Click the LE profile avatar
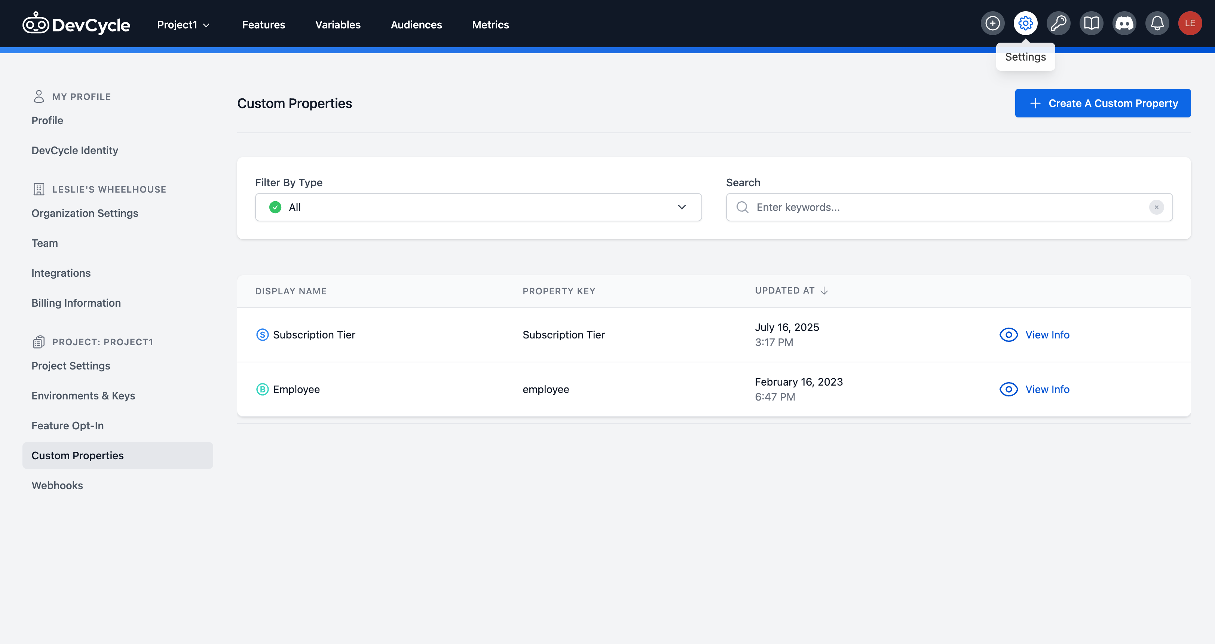 tap(1190, 23)
